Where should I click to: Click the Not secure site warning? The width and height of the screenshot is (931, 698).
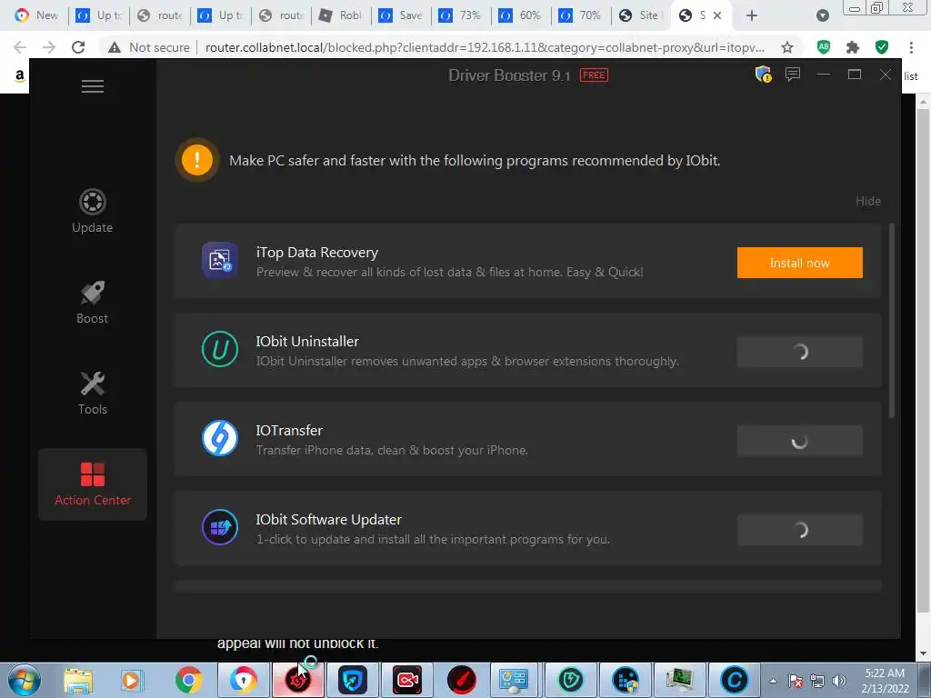point(148,47)
